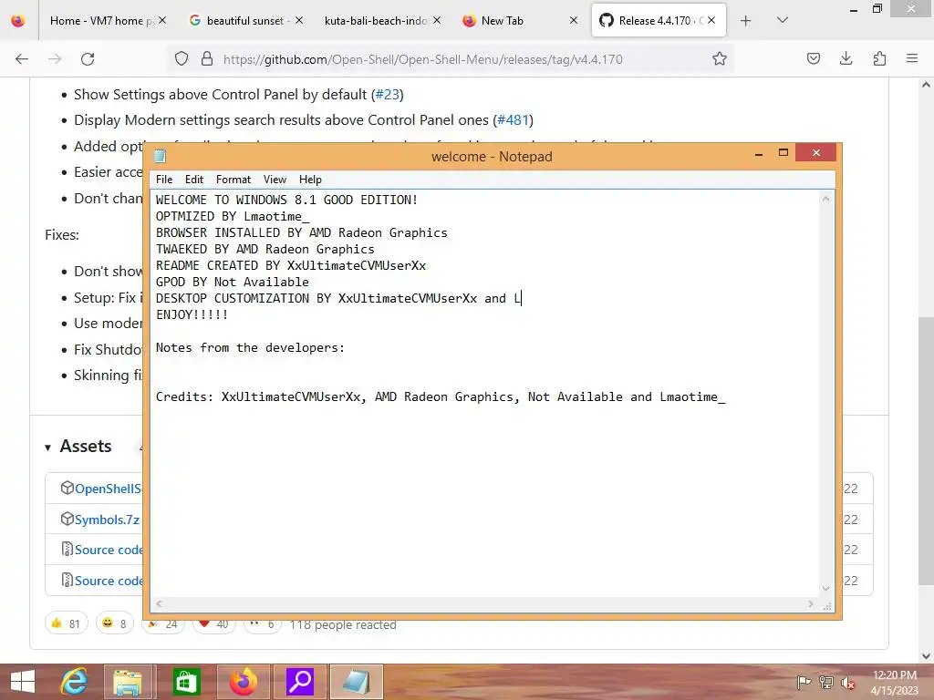Open a new tab with the plus button

(746, 21)
